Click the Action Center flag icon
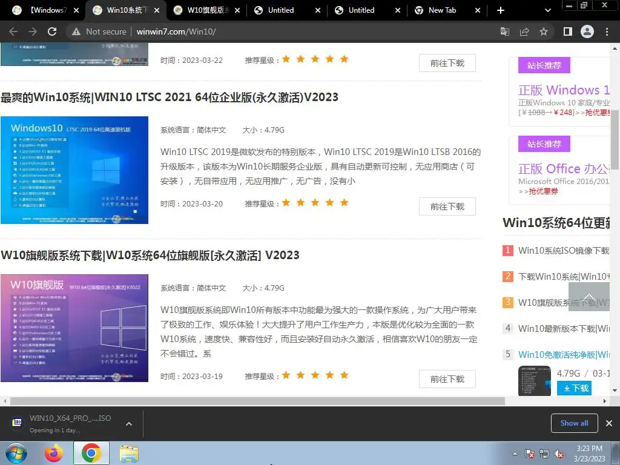This screenshot has width=620, height=465. click(x=529, y=453)
